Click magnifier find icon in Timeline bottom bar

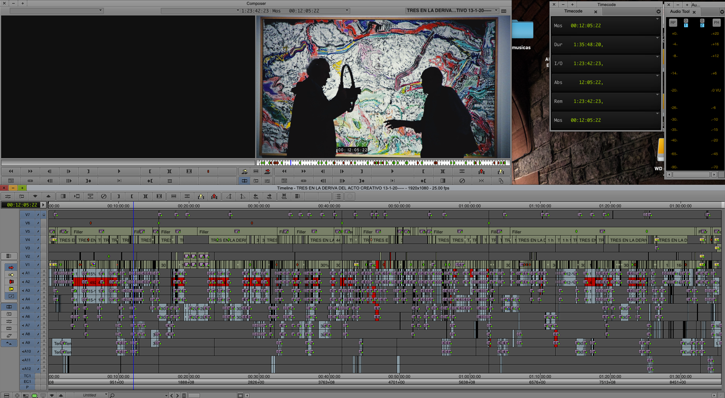(113, 395)
